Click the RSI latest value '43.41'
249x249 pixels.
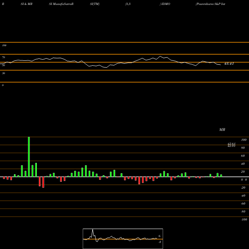(229, 64)
